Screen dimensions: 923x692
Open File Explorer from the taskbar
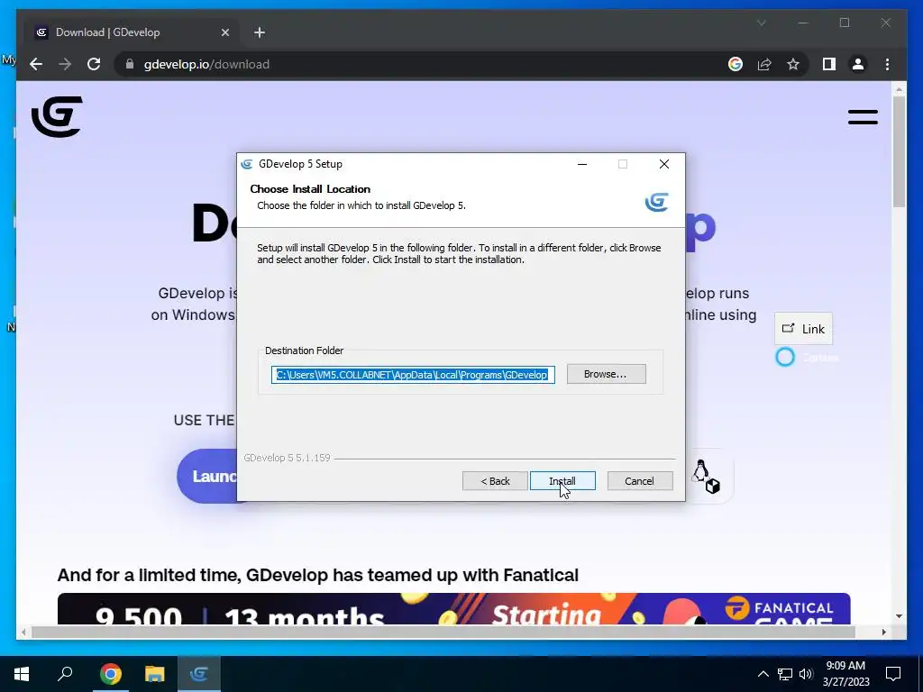[x=155, y=674]
